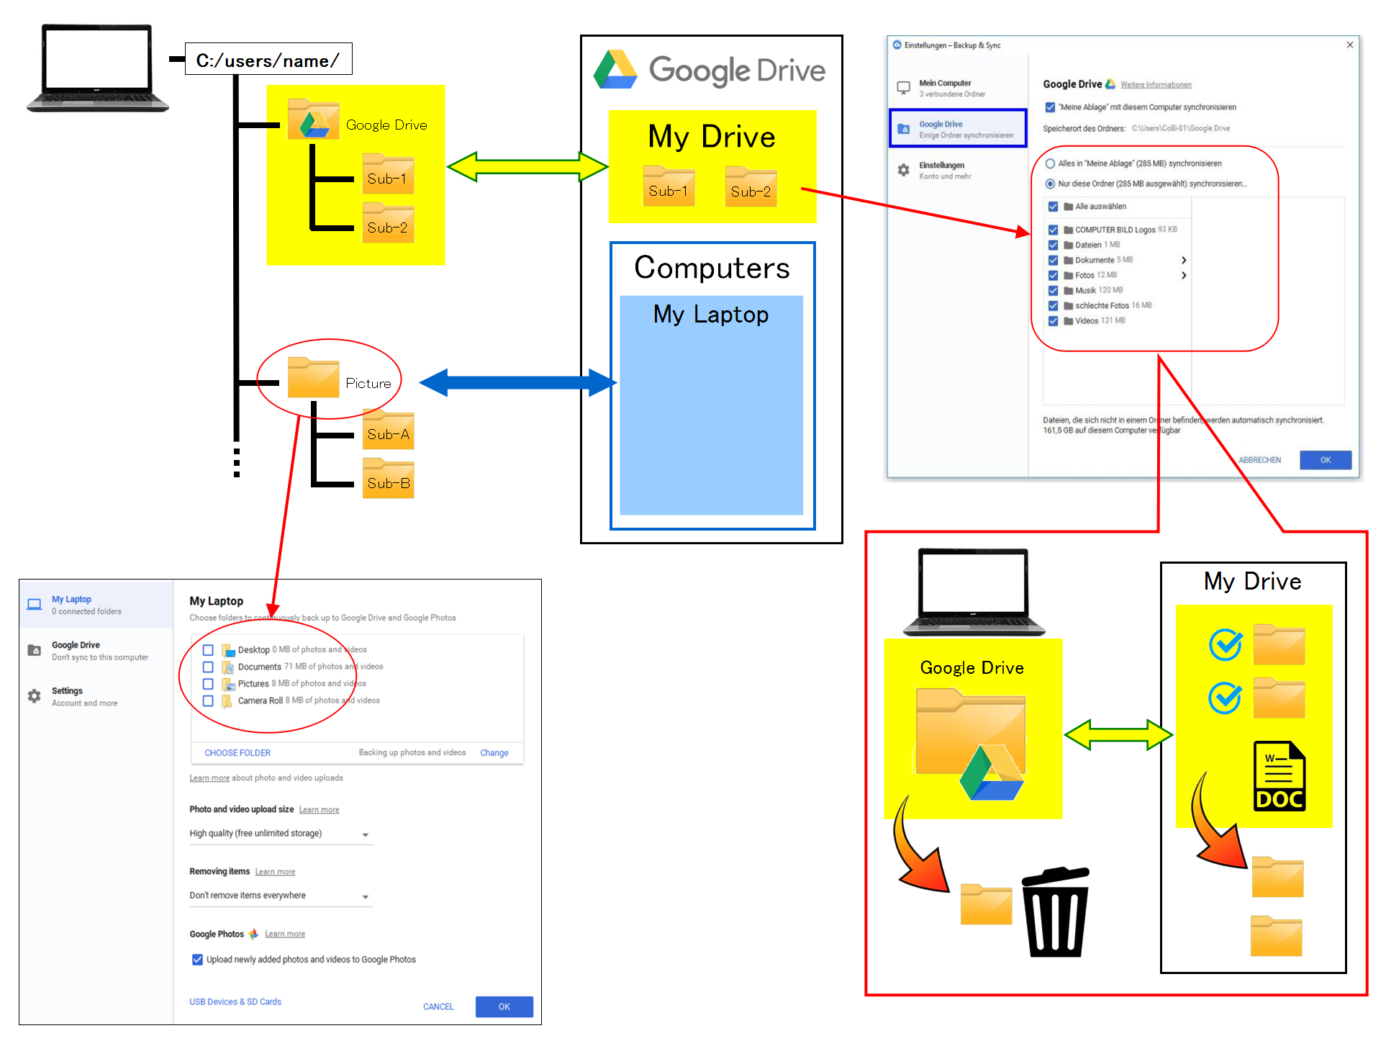Check the Documents folder checkbox
The width and height of the screenshot is (1386, 1041).
click(208, 667)
